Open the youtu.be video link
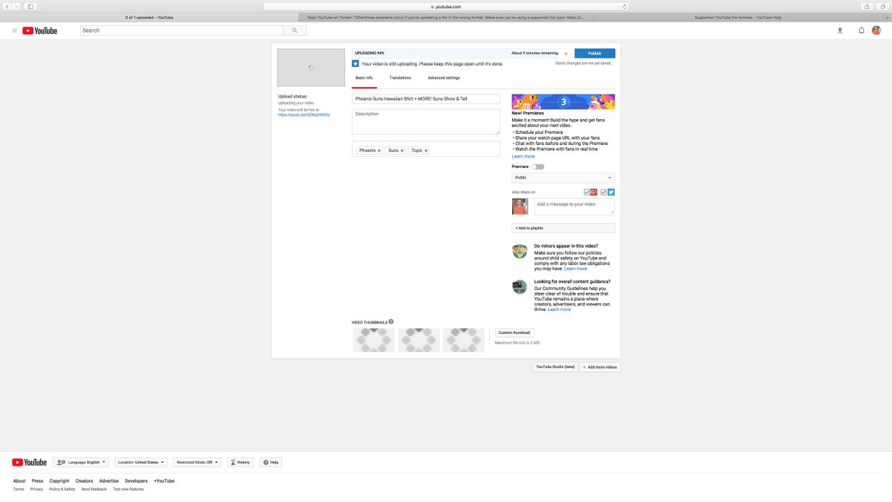 tap(304, 115)
